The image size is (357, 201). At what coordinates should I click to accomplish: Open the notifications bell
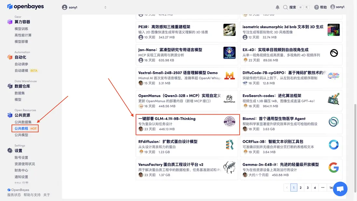277,7
